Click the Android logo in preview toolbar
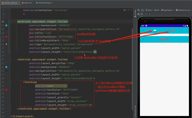The image size is (192, 118). [155, 30]
